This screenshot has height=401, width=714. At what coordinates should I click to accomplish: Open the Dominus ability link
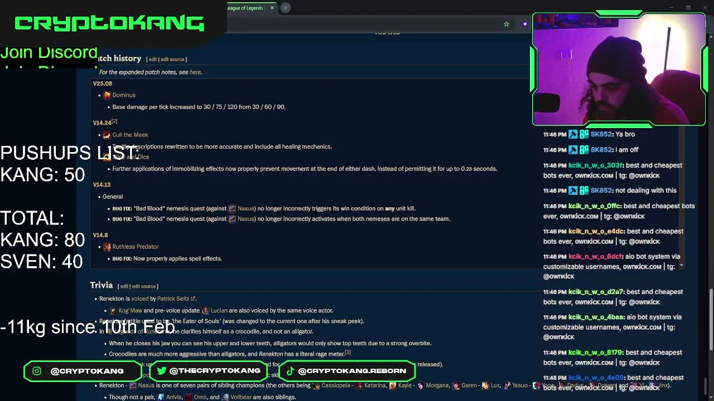coord(124,95)
